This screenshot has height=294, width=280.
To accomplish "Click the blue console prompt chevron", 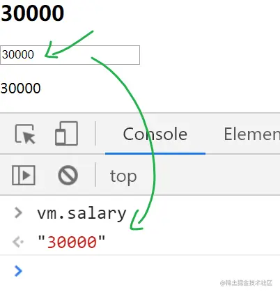I will (18, 271).
